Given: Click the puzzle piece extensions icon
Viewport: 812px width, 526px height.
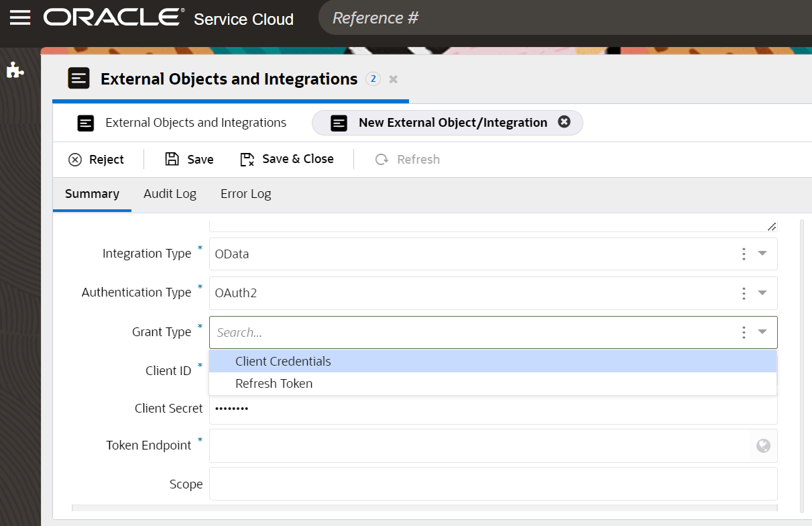Looking at the screenshot, I should pos(15,70).
